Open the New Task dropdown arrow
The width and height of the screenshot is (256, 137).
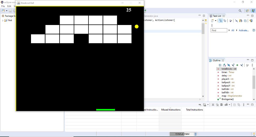pos(215,21)
